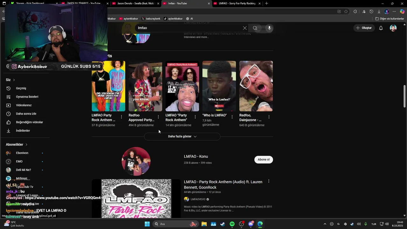Viewport: 407px width, 229px height.
Task: Click the LMFAO - Konu channel avatar
Action: [136, 161]
